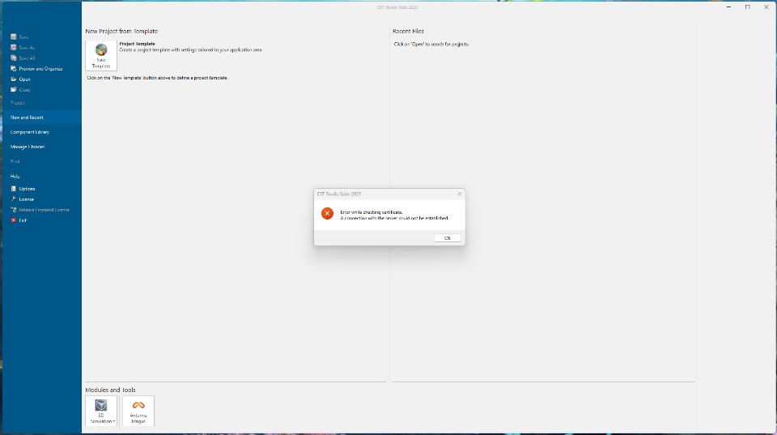Click the error message text in dialog
The height and width of the screenshot is (435, 777).
click(394, 215)
